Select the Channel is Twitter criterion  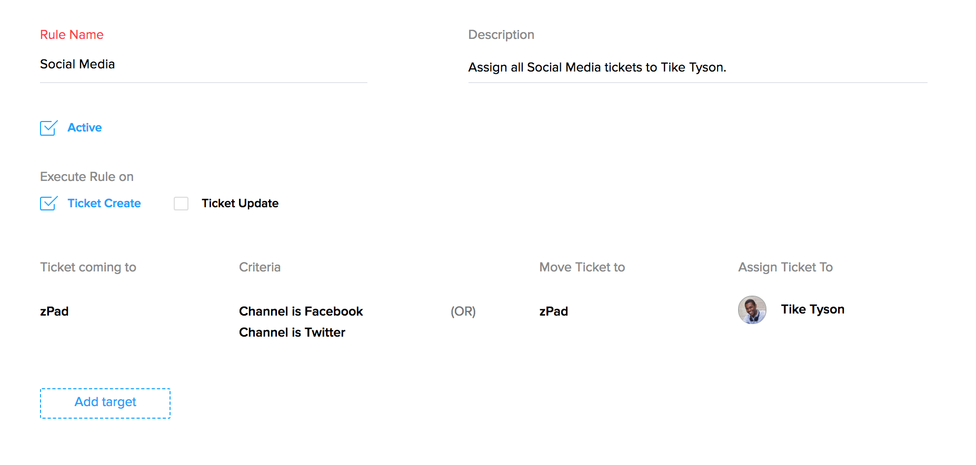(x=292, y=332)
